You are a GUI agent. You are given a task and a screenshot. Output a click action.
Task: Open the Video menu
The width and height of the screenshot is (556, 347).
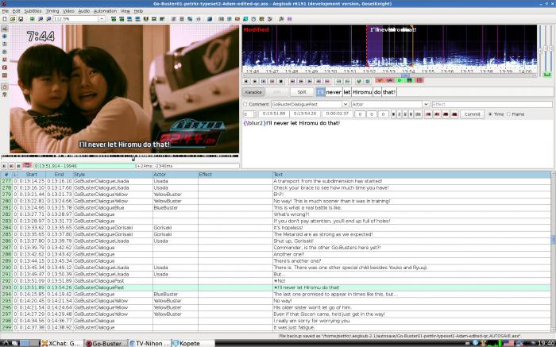68,11
